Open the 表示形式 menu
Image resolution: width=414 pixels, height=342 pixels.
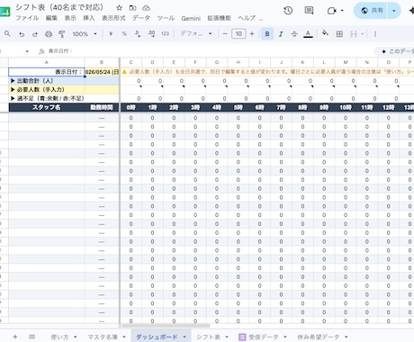tap(113, 18)
